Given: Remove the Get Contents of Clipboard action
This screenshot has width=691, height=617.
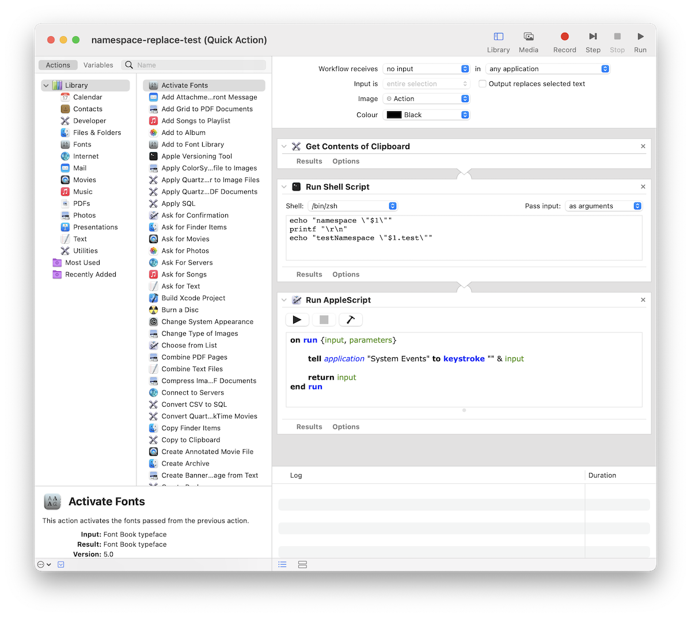Looking at the screenshot, I should point(643,146).
